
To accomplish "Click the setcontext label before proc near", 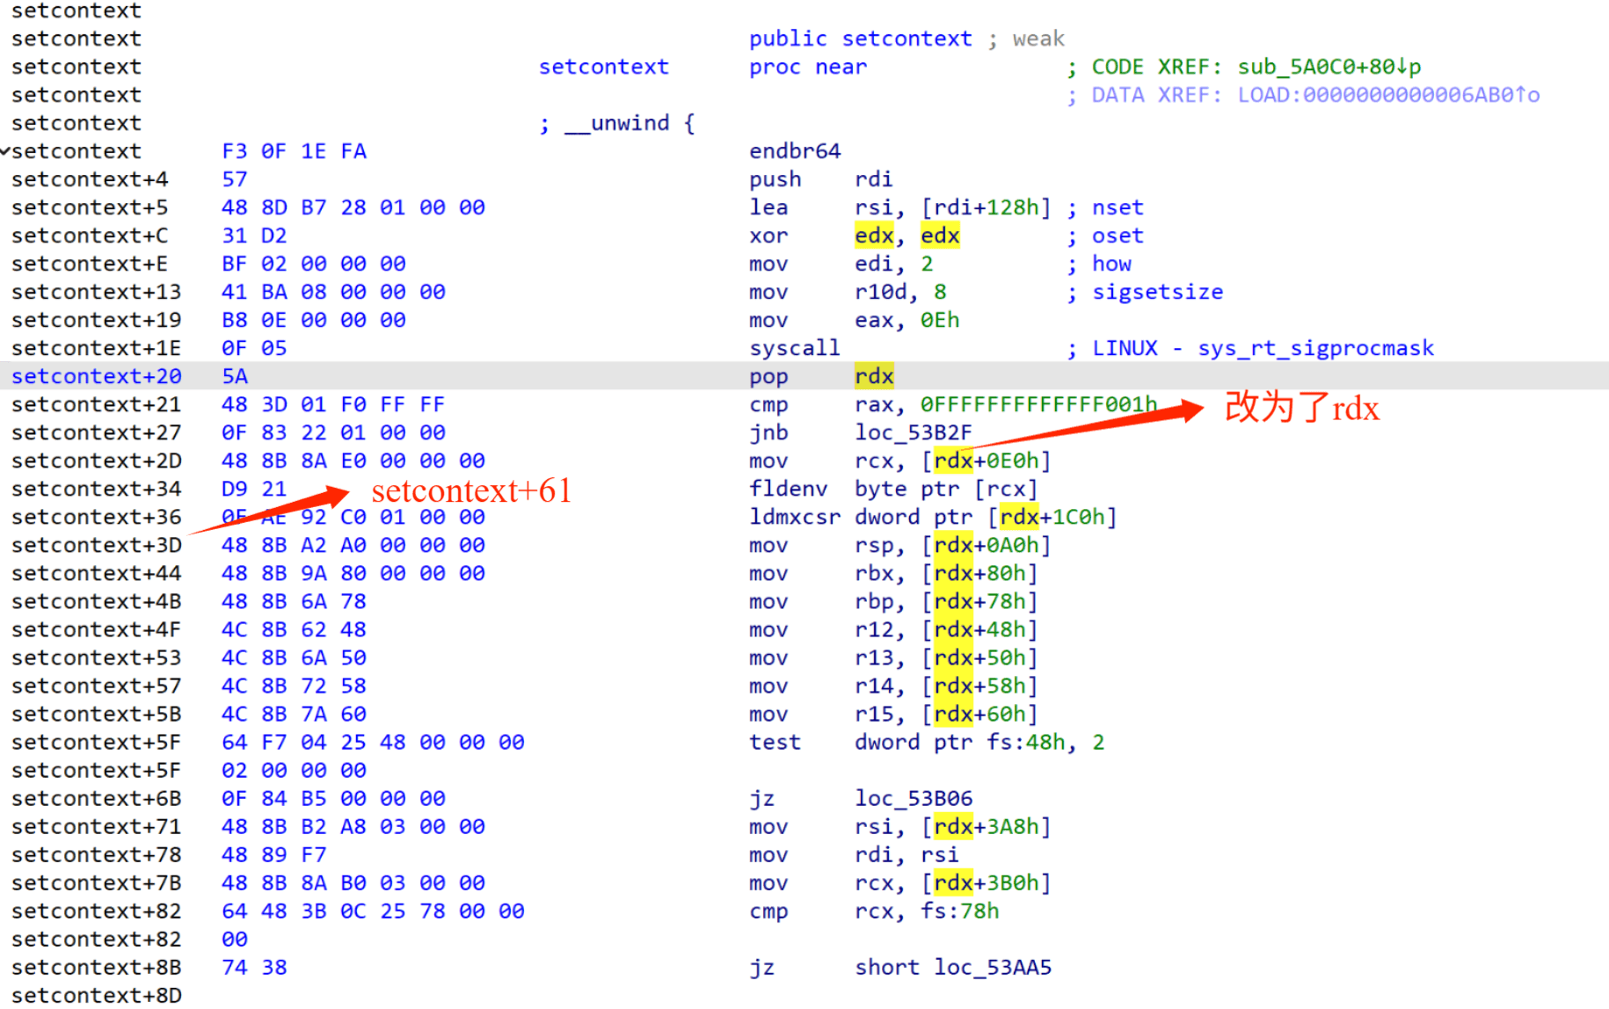I will tap(603, 67).
